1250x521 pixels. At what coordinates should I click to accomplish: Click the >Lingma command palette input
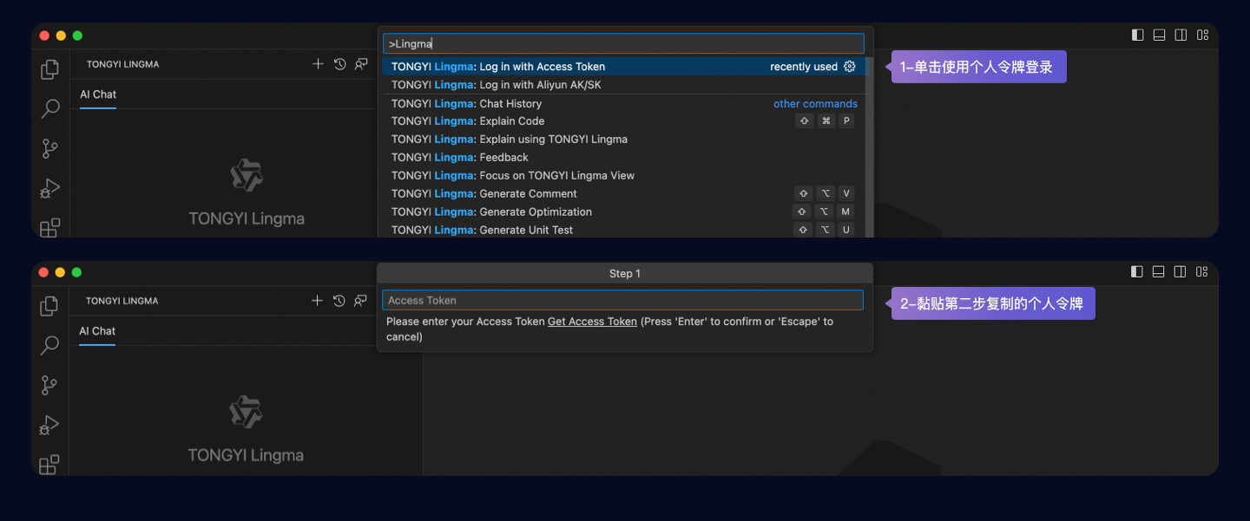click(623, 43)
